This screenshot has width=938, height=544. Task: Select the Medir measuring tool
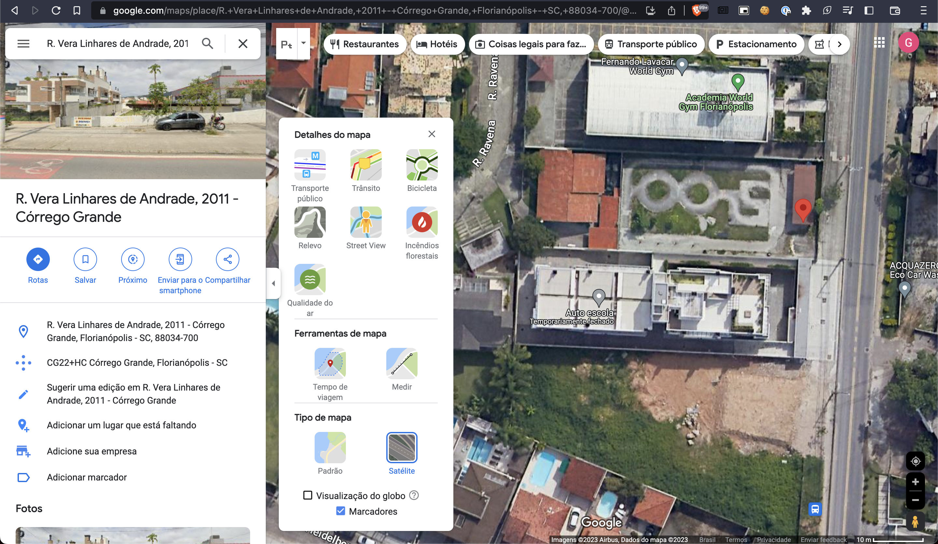click(402, 364)
